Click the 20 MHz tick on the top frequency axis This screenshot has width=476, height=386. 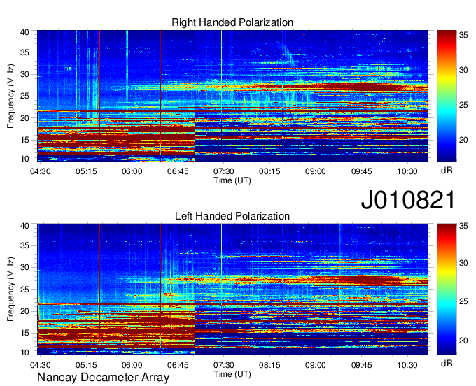pyautogui.click(x=24, y=118)
